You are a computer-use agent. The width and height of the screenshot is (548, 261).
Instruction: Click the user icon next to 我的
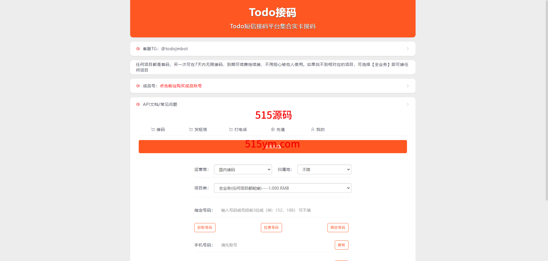pyautogui.click(x=313, y=130)
